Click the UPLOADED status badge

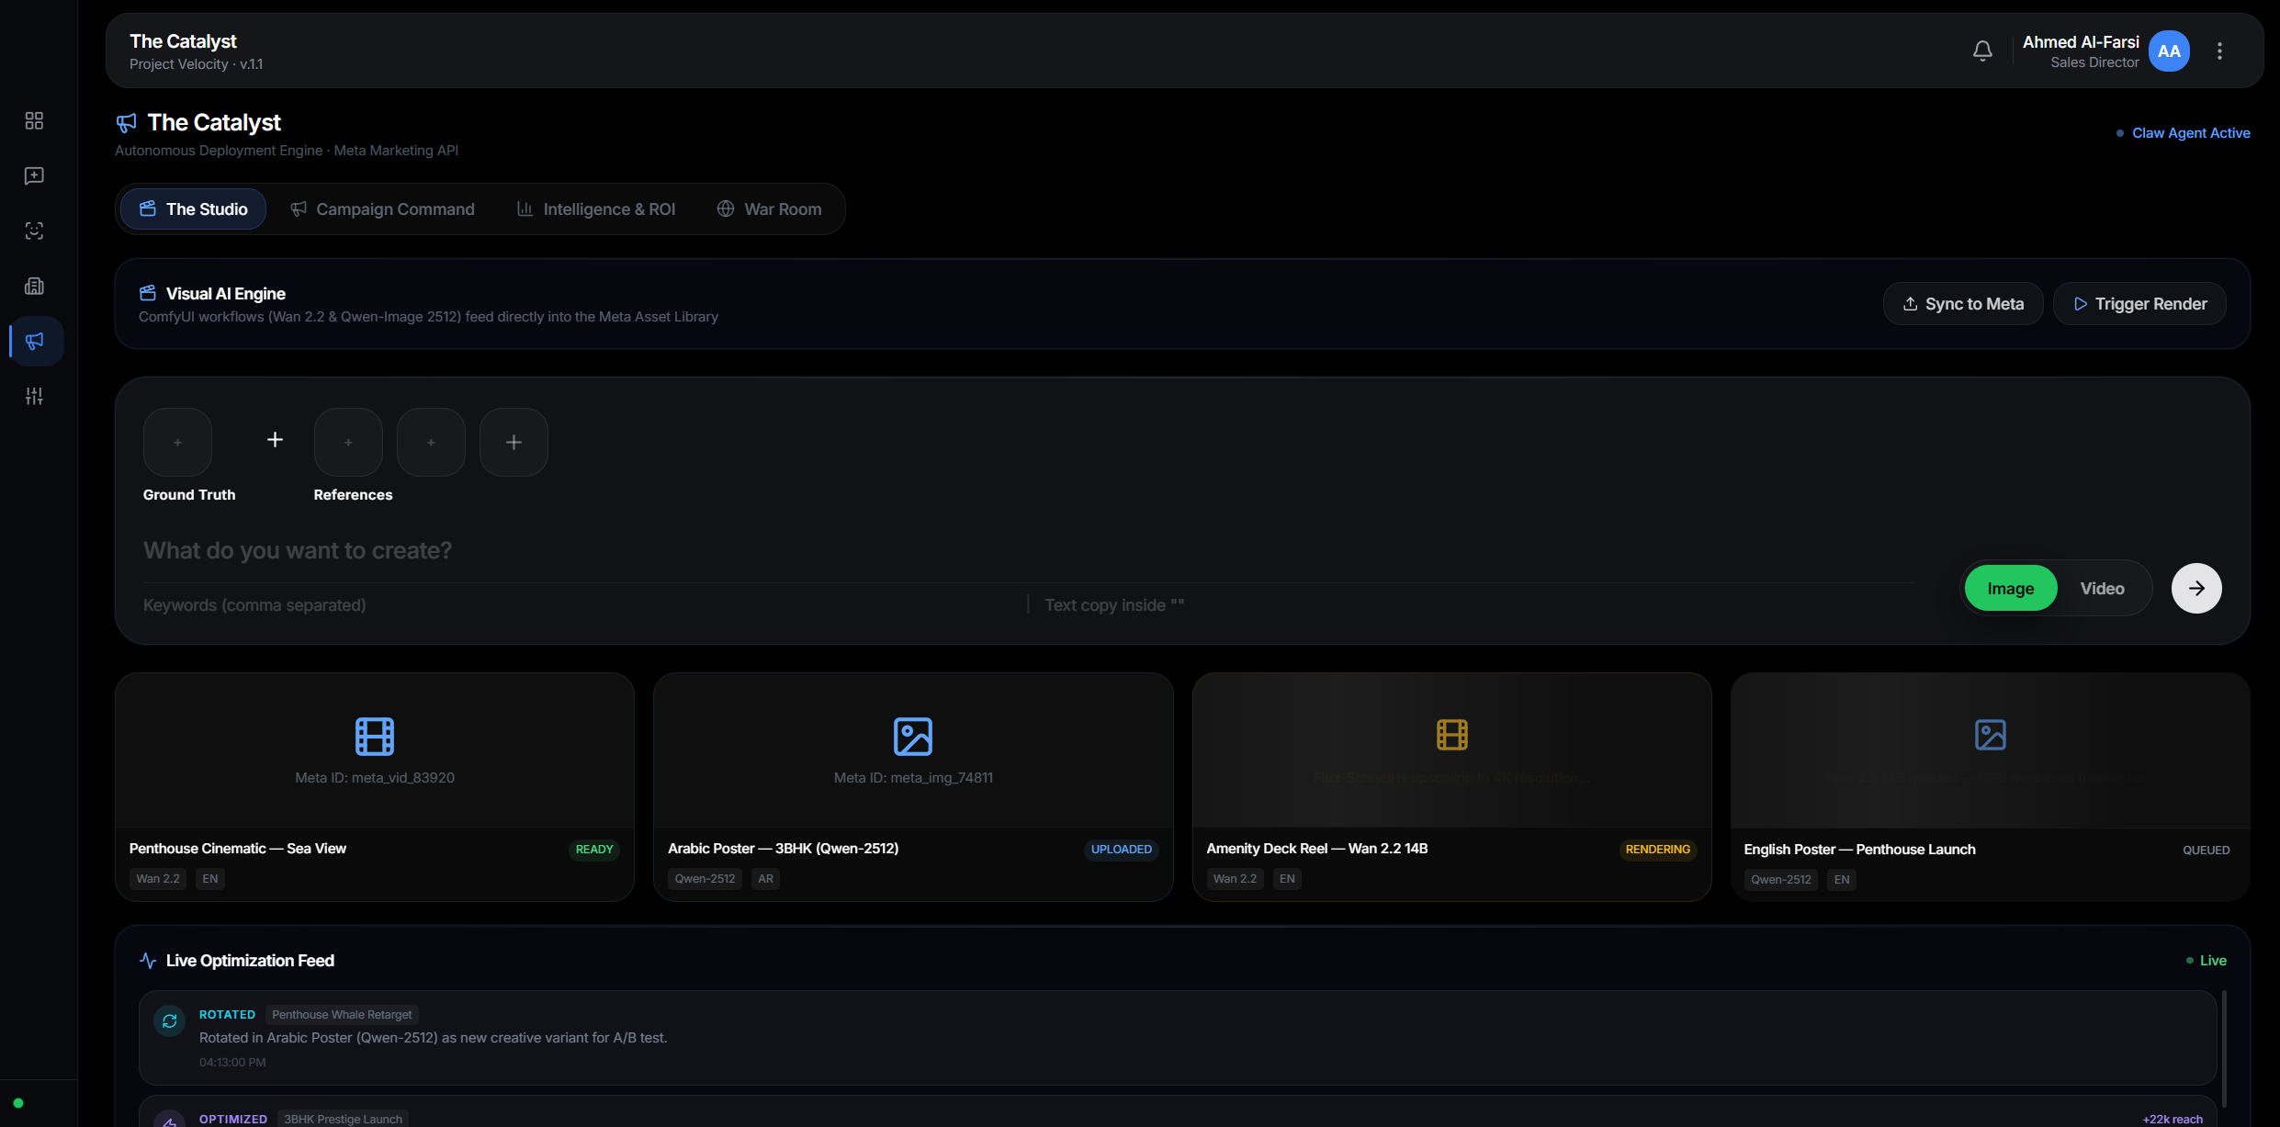coord(1122,850)
